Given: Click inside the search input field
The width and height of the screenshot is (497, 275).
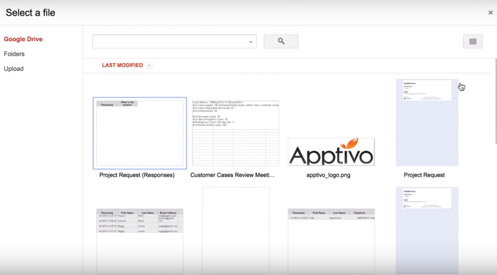Looking at the screenshot, I should point(171,41).
